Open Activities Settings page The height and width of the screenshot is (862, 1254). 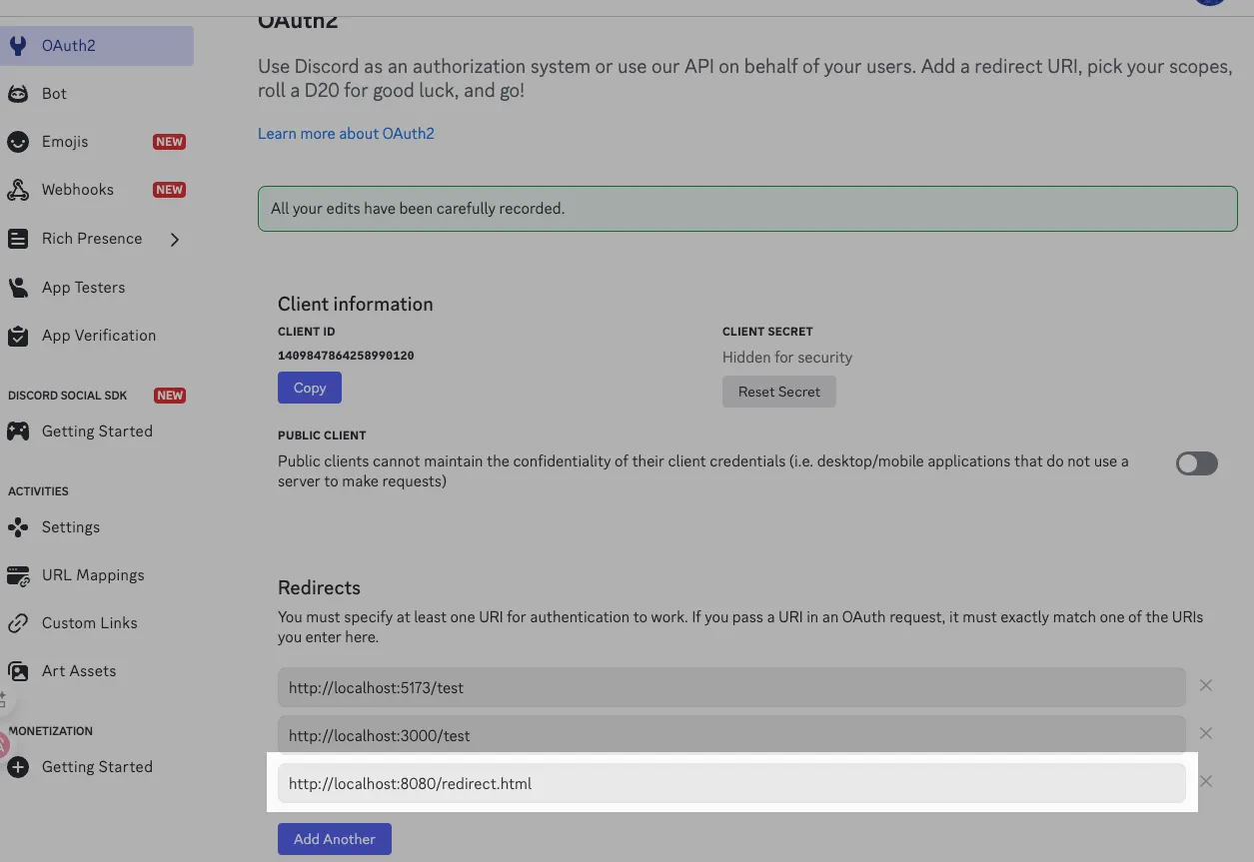pos(70,527)
